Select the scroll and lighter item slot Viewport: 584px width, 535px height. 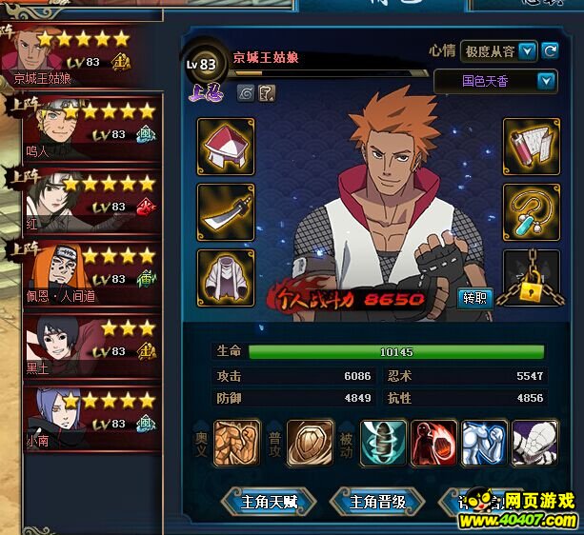point(532,147)
